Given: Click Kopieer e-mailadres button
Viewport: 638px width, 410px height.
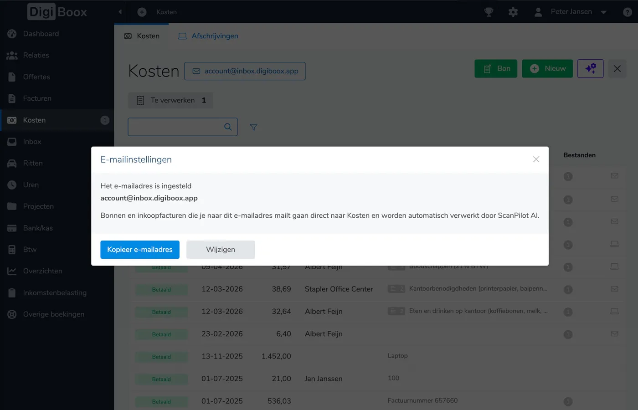Looking at the screenshot, I should pyautogui.click(x=139, y=250).
